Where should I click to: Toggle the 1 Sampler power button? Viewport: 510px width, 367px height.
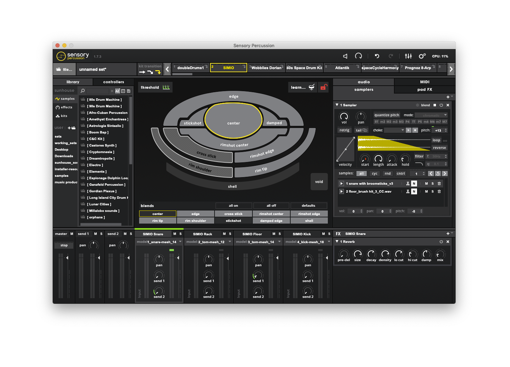click(441, 105)
